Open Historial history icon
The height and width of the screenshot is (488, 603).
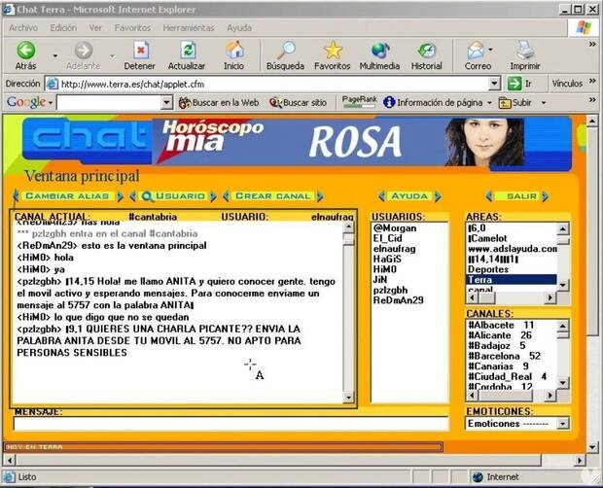426,51
